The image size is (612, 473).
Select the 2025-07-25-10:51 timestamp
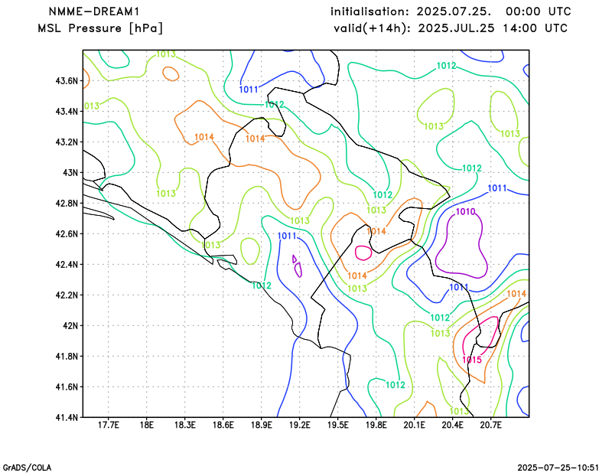pos(558,468)
